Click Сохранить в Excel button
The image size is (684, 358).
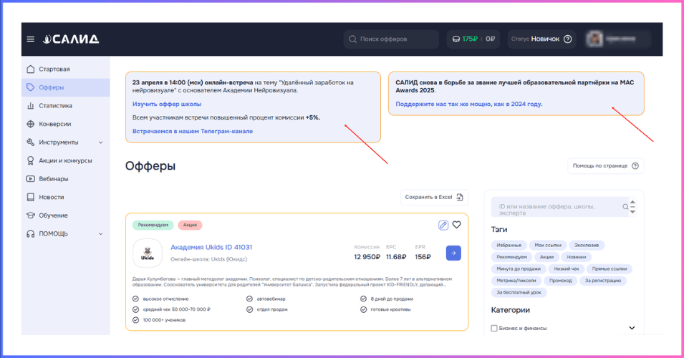[434, 197]
